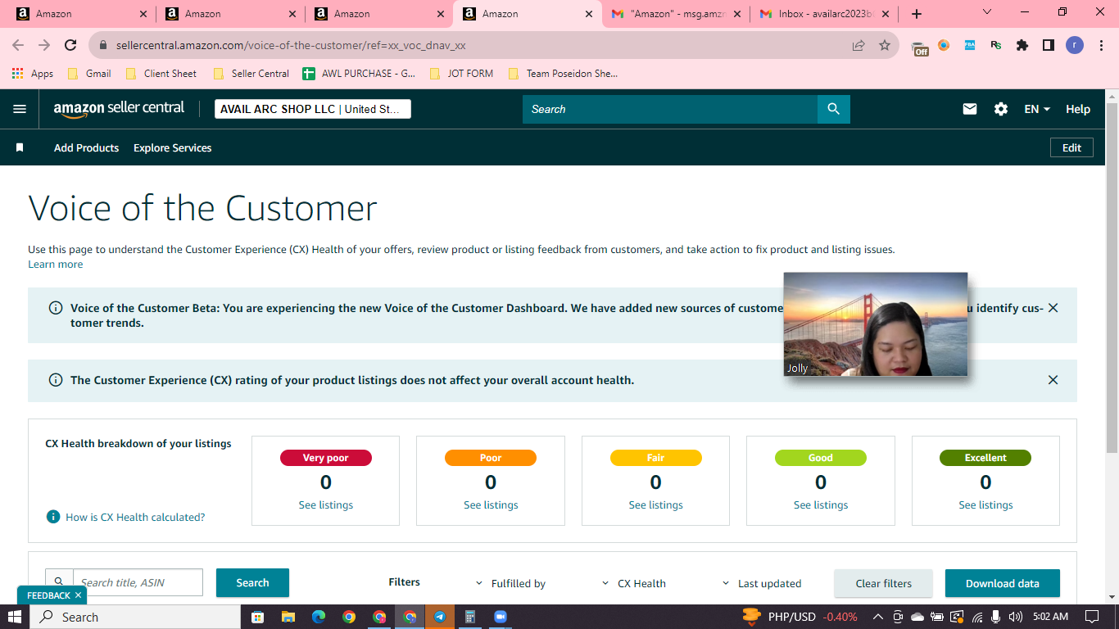
Task: Open the Add Products menu item
Action: pyautogui.click(x=86, y=148)
